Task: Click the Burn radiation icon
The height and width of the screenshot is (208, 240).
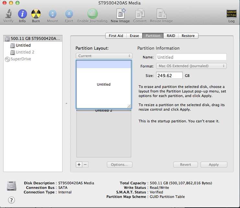Action: click(x=36, y=14)
